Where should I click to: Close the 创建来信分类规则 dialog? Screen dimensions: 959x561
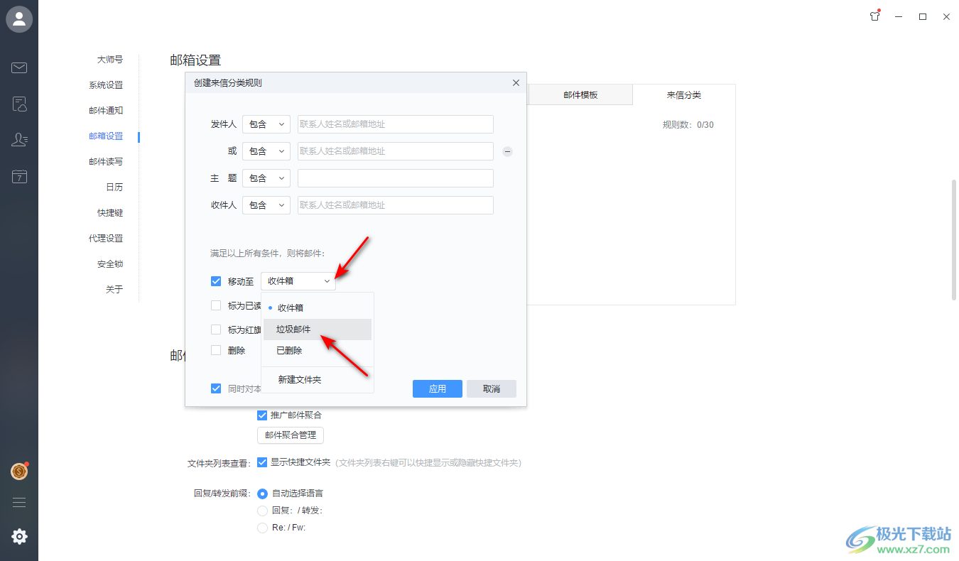coord(516,82)
